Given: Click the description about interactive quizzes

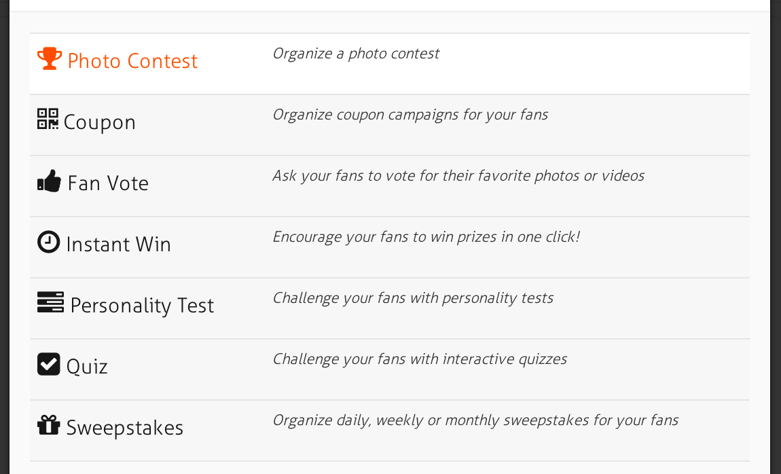Looking at the screenshot, I should point(420,359).
